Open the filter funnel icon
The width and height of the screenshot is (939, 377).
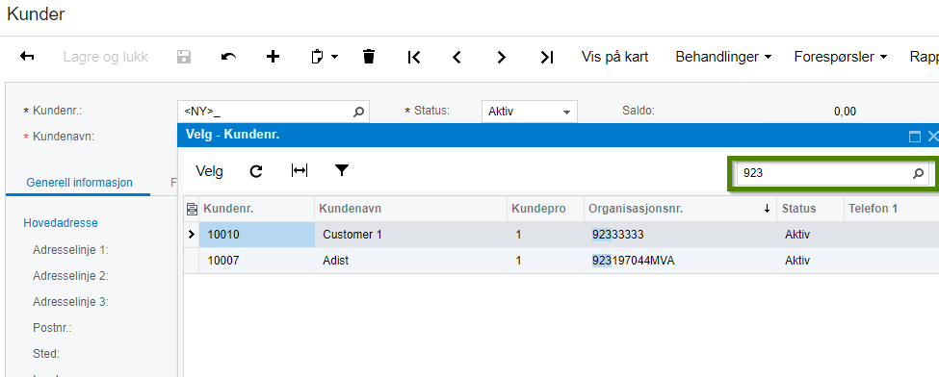tap(341, 171)
